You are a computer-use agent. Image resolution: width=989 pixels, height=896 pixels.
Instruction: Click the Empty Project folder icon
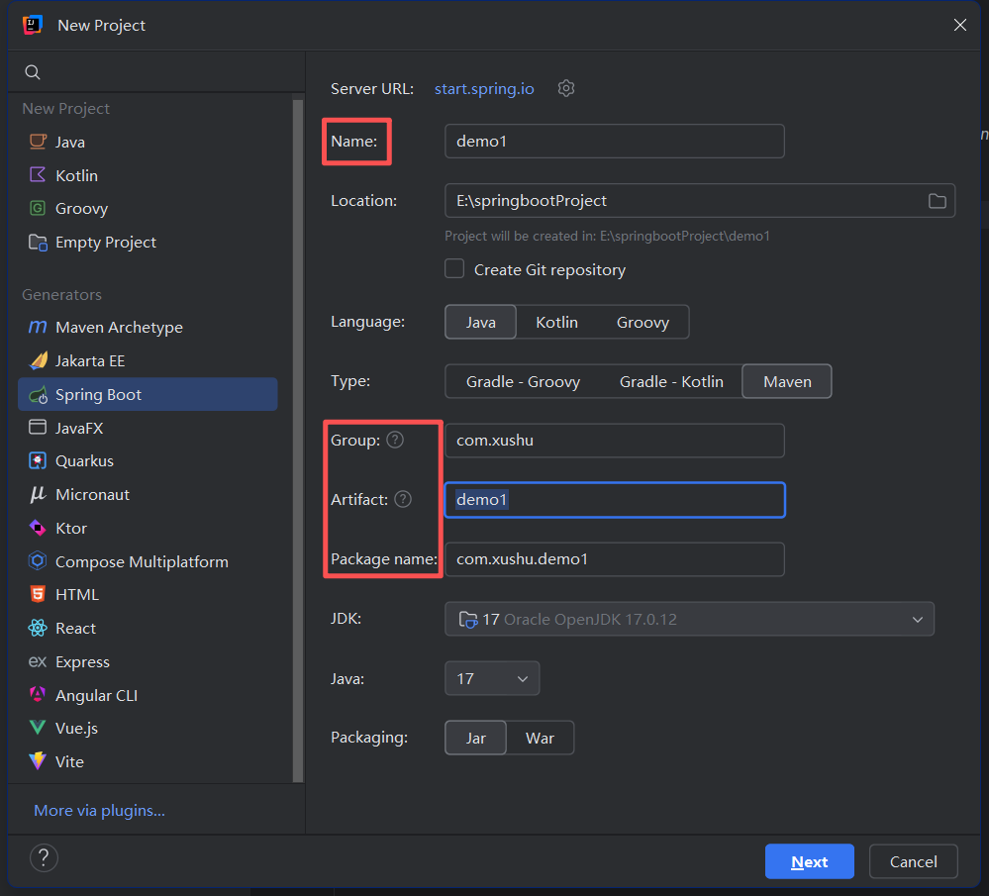pyautogui.click(x=38, y=243)
